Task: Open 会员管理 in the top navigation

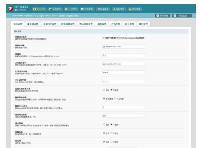Action: click(55, 9)
